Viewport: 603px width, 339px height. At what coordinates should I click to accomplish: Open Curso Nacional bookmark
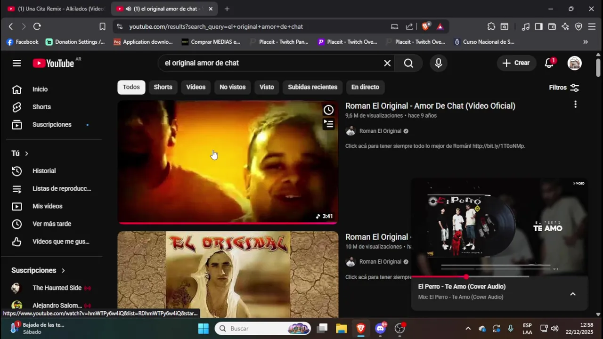click(484, 42)
